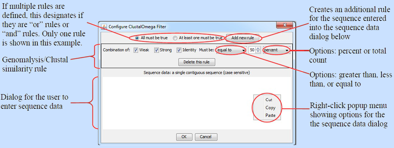Click the "Must be:" label
Screen dimensions: 394x148
206,50
